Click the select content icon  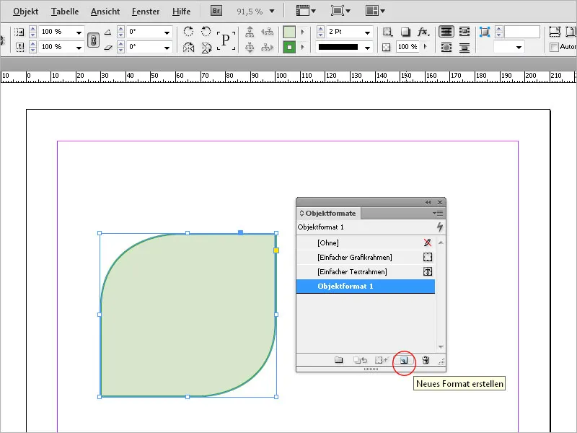(x=250, y=47)
